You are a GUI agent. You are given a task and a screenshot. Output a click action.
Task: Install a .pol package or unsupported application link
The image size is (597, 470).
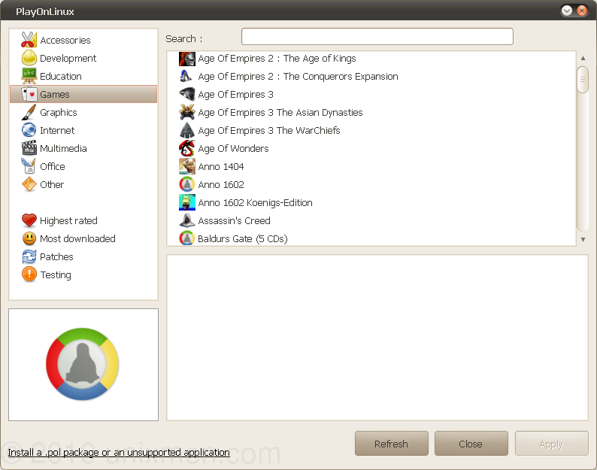[x=119, y=452]
